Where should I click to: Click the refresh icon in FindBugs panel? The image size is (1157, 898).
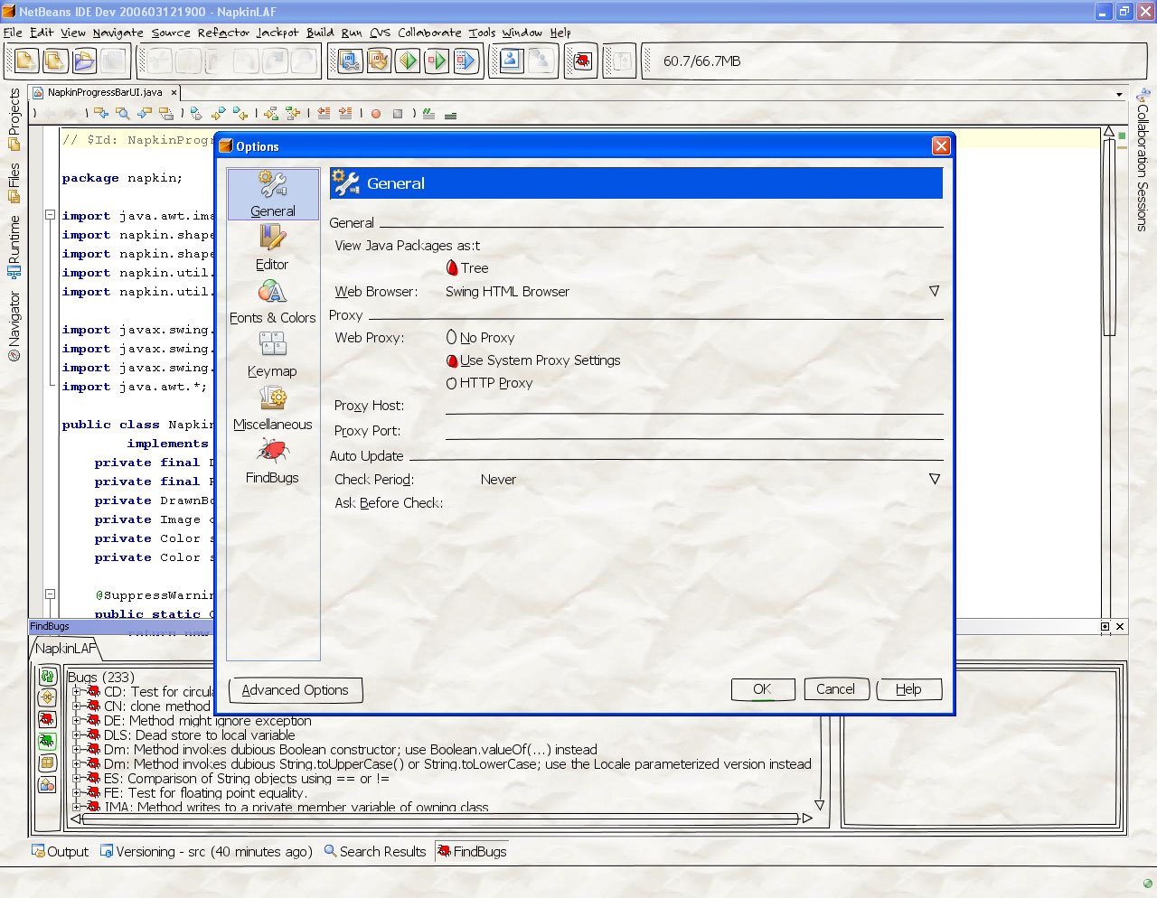pyautogui.click(x=48, y=676)
